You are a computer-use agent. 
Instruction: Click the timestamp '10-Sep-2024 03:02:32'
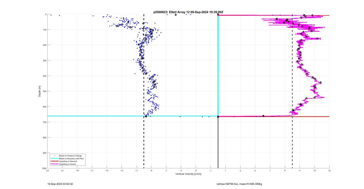(x=60, y=184)
